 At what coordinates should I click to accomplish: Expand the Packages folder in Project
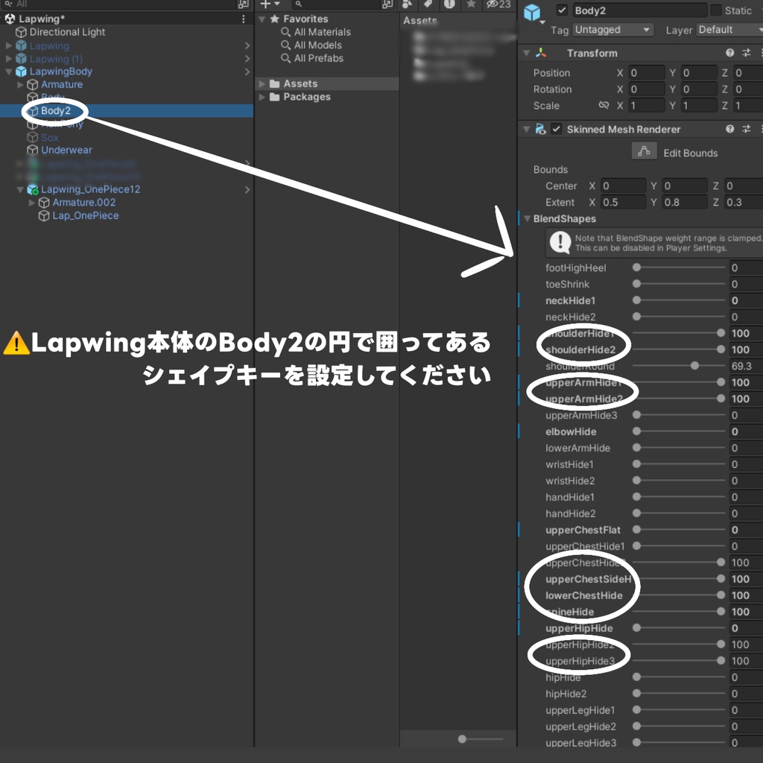click(262, 97)
